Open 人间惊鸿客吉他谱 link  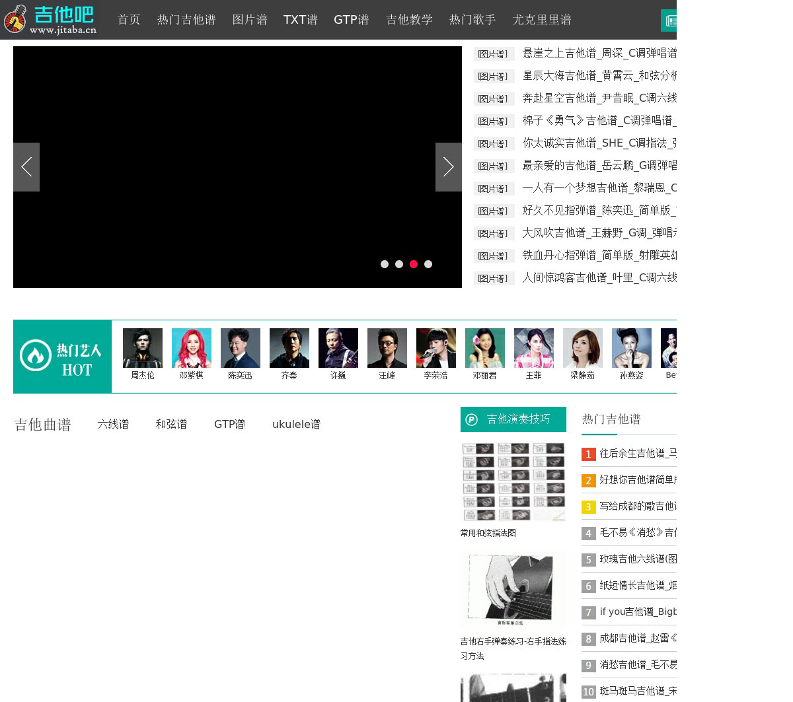[x=599, y=277]
